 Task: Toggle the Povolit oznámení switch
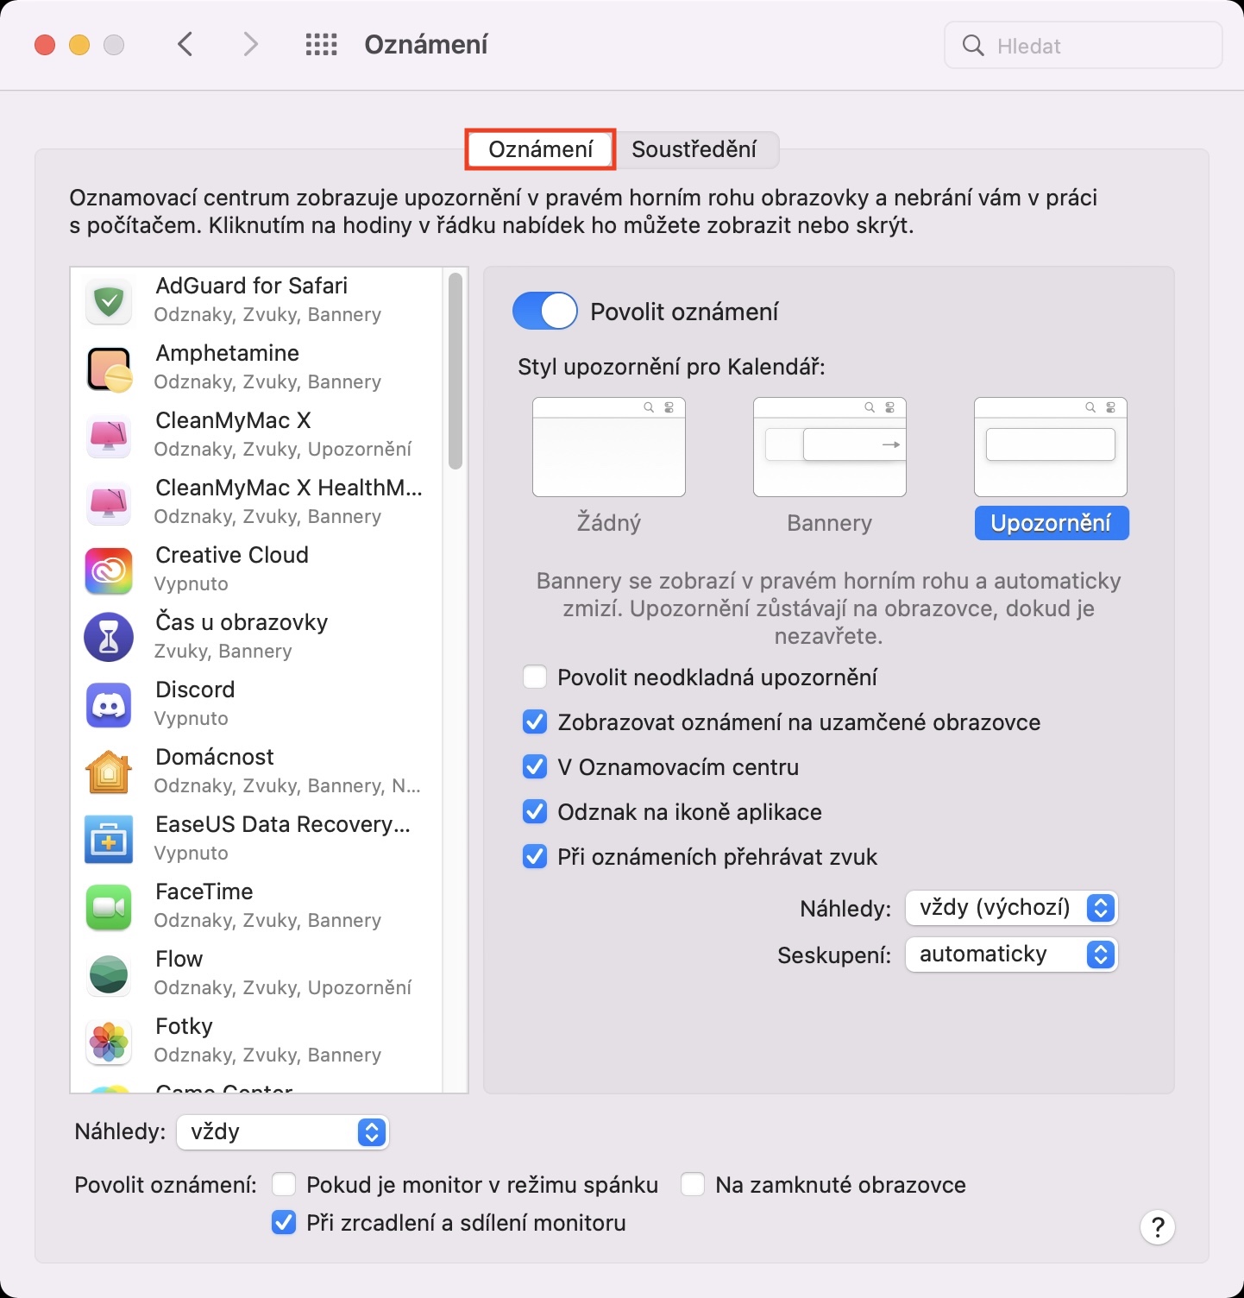pos(545,311)
